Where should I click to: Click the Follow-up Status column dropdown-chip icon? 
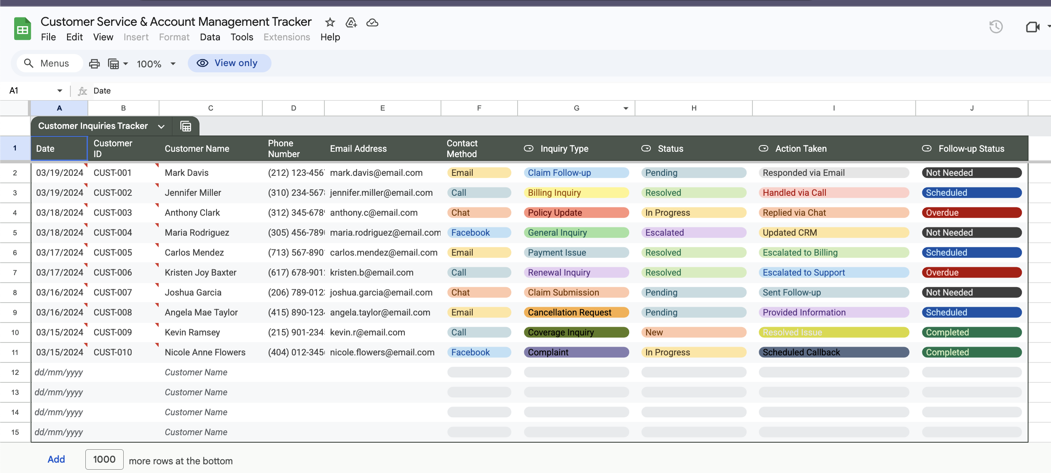[926, 148]
